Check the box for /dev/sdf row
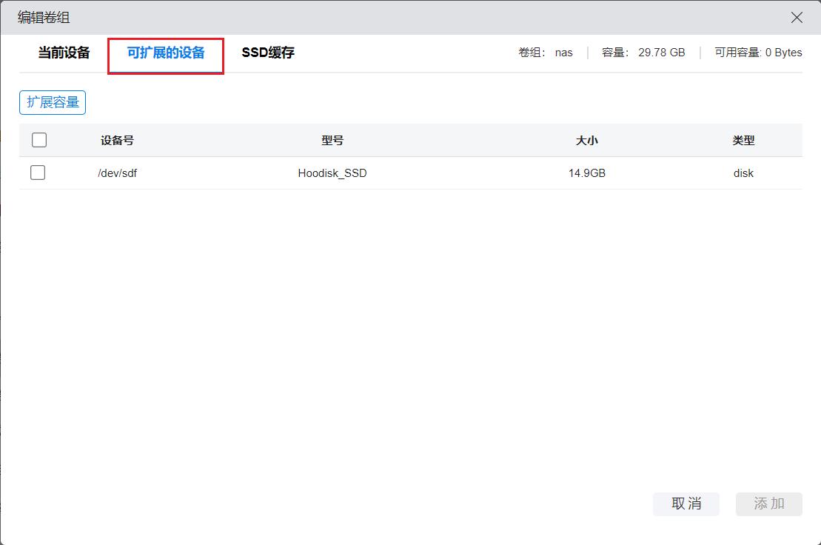Viewport: 821px width, 545px height. coord(38,173)
